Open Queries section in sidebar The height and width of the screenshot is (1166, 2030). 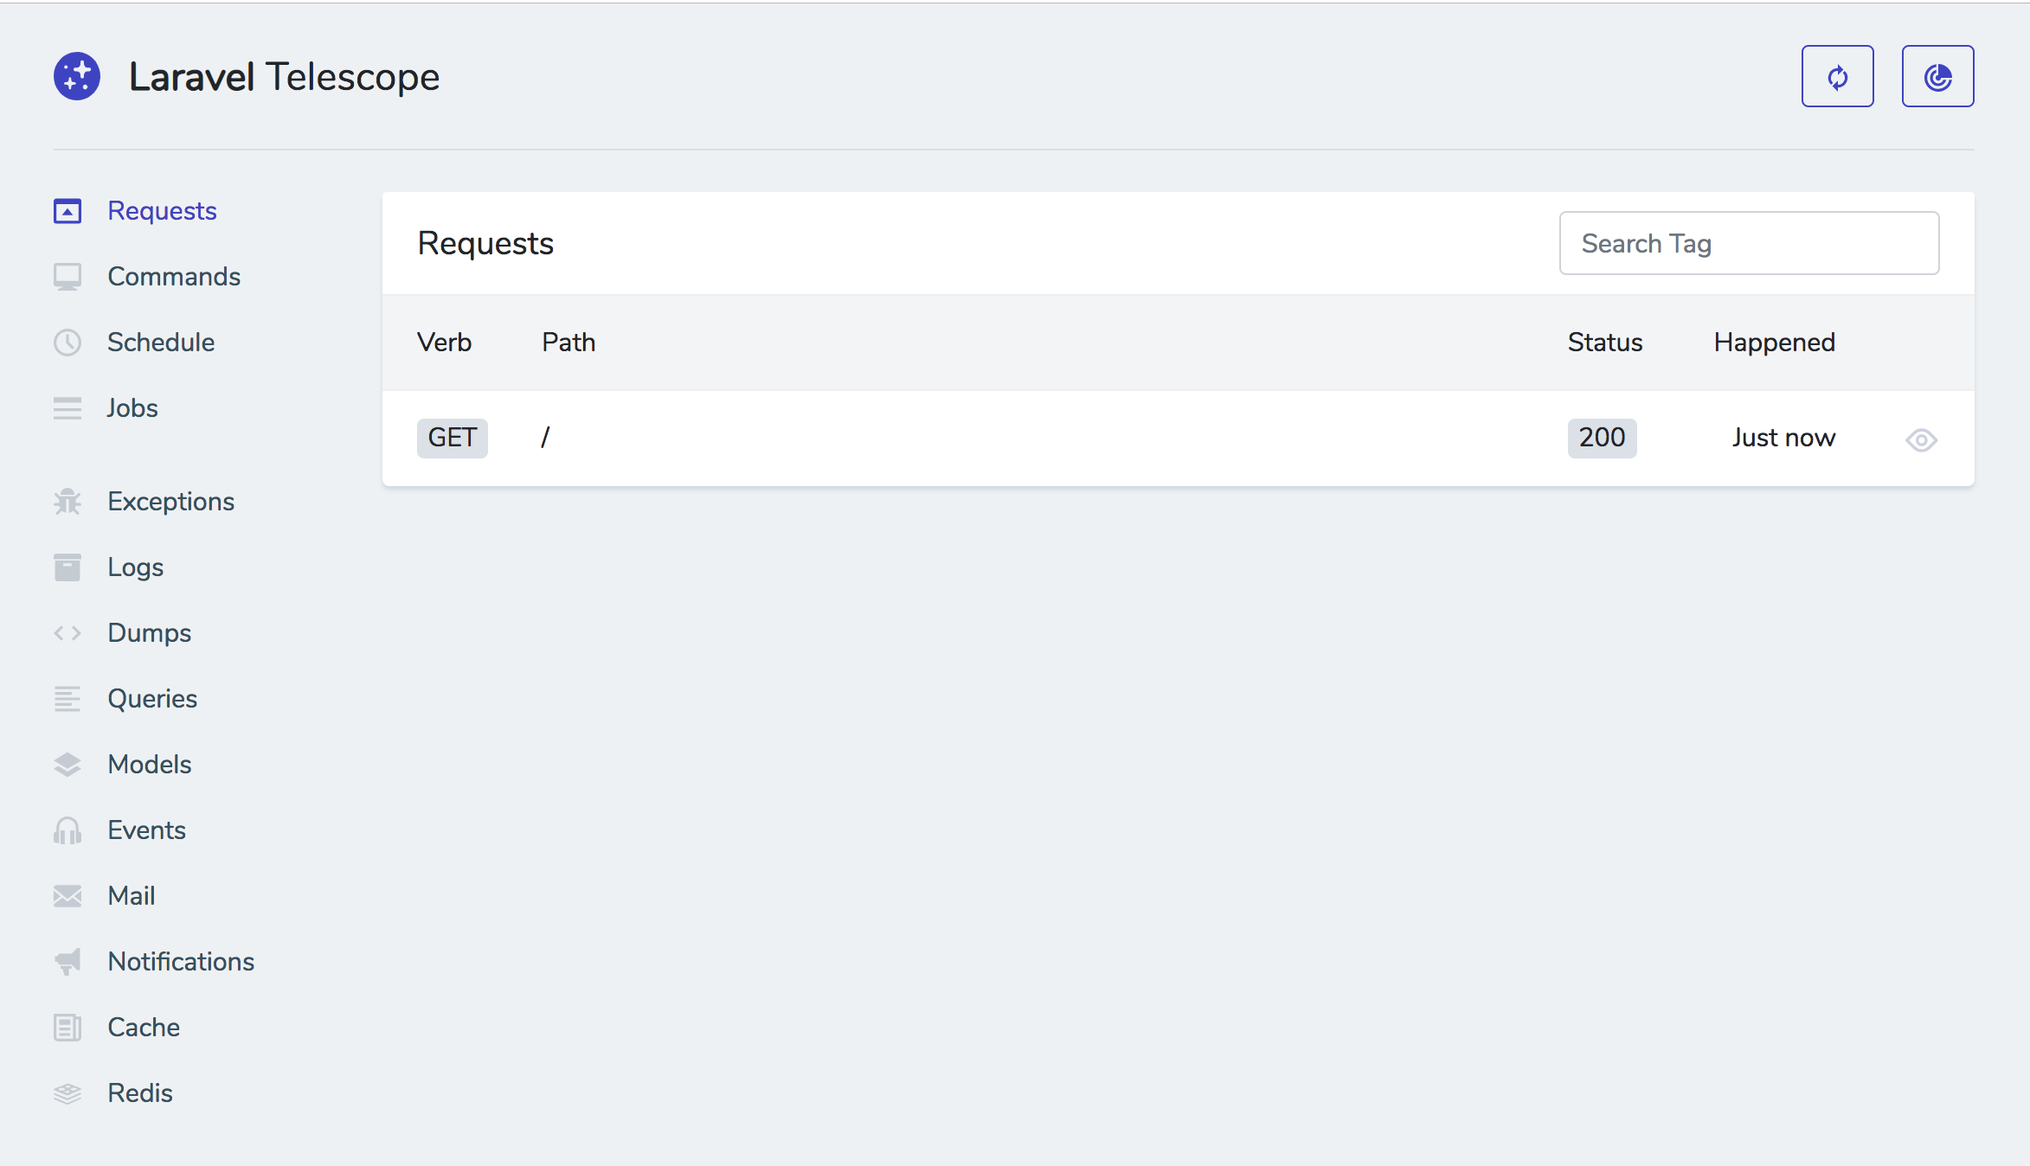coord(151,698)
